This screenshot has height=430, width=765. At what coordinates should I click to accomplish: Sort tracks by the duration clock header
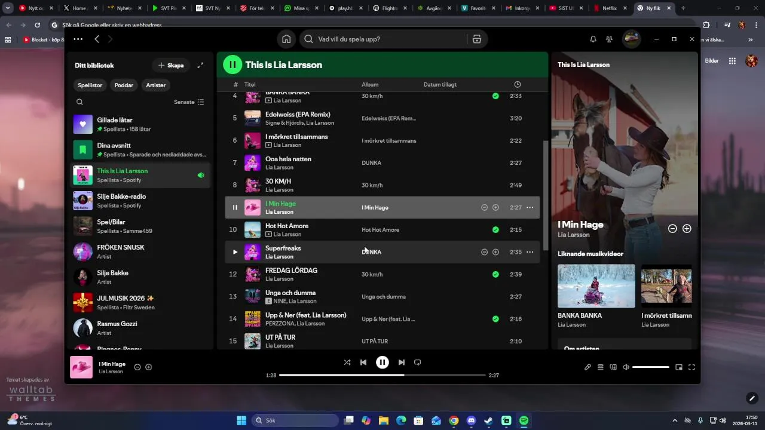[518, 84]
